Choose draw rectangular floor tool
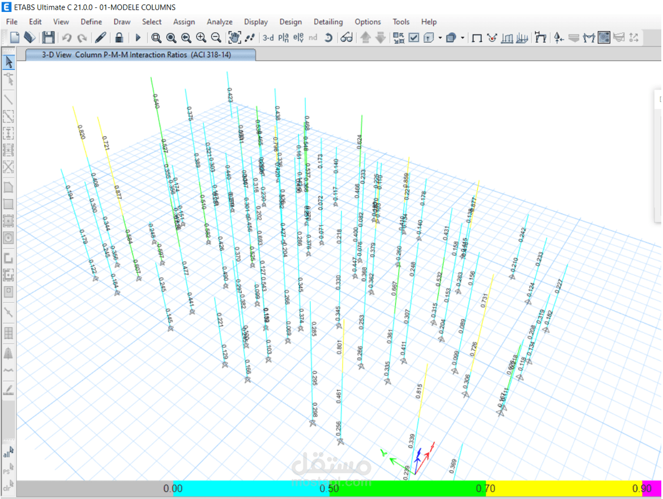The image size is (663, 499). coord(8,204)
